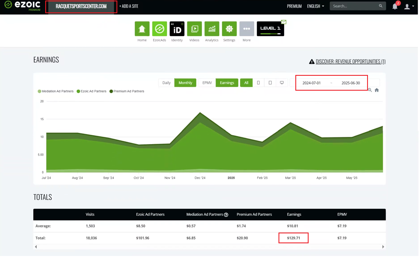The width and height of the screenshot is (419, 259).
Task: Open the Home dashboard icon
Action: click(x=142, y=29)
